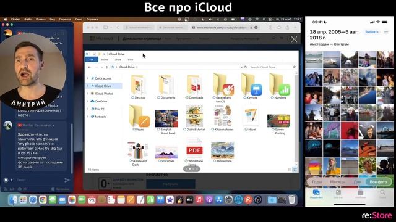Open the Trash in the Dock
Image resolution: width=396 pixels, height=222 pixels.
292,200
